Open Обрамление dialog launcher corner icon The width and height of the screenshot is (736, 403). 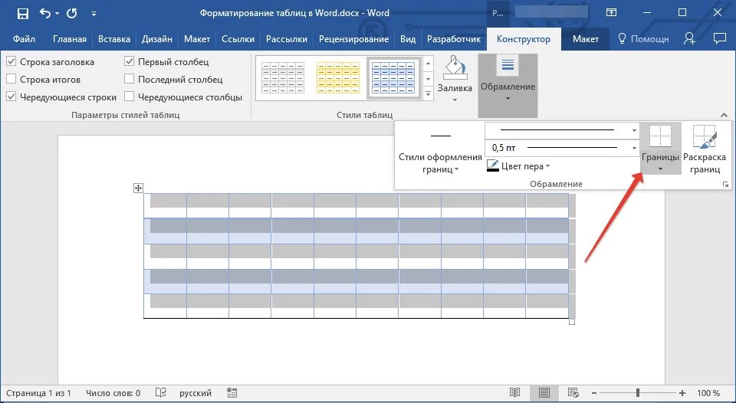point(726,185)
